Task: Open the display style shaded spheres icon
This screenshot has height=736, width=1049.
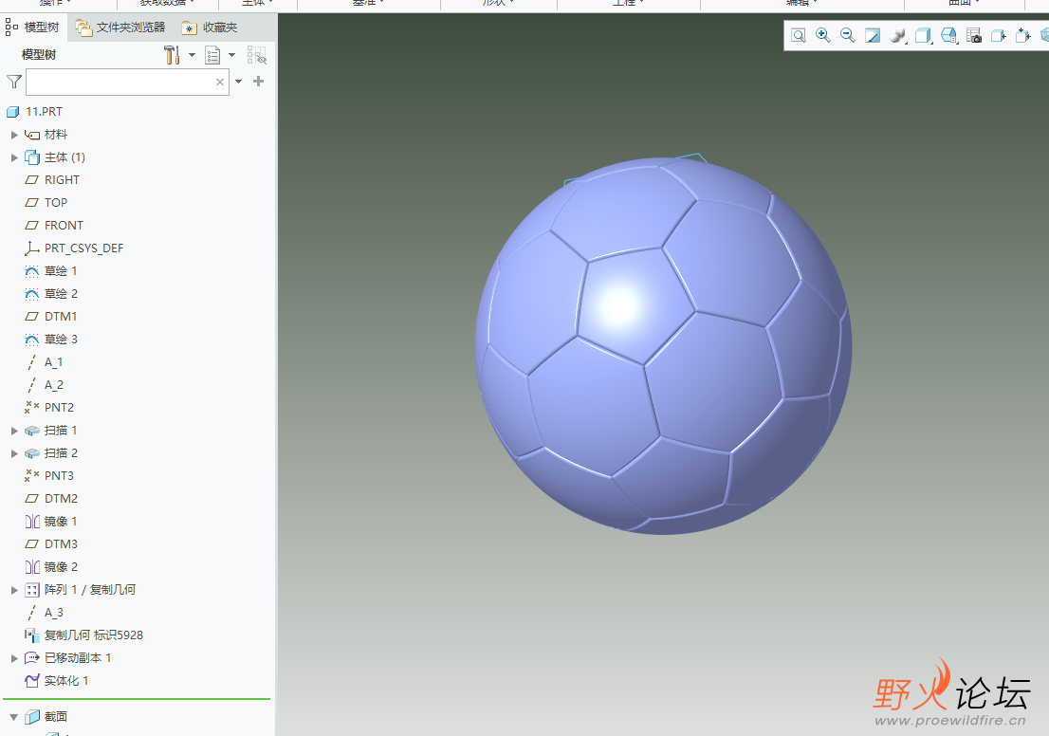Action: tap(896, 36)
